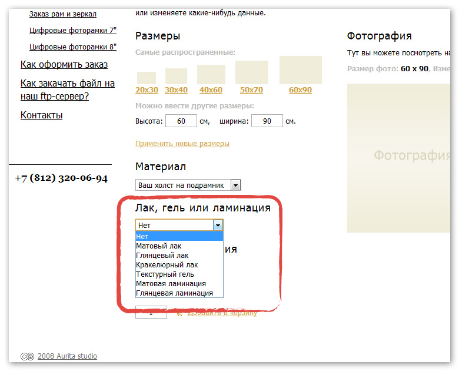Open the 'Контакты' page
Screen dimensions: 459x371
coord(42,115)
